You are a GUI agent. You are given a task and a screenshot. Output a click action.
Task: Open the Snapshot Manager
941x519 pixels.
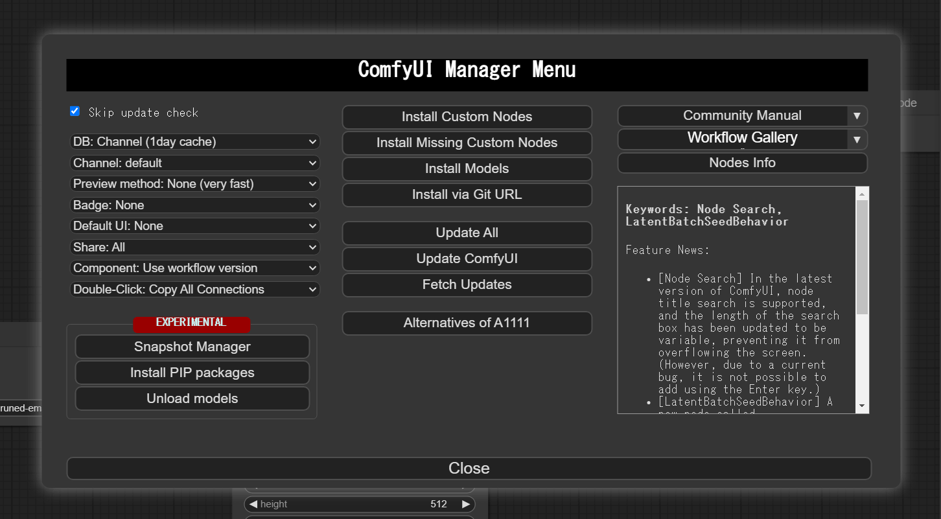click(x=192, y=347)
